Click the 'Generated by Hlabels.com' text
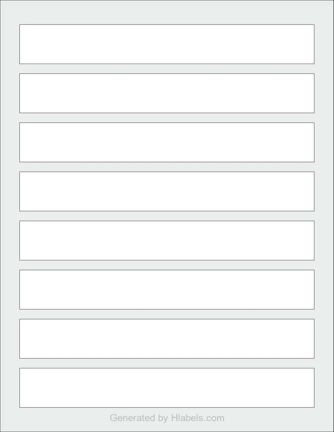The width and height of the screenshot is (334, 432). coord(167,418)
